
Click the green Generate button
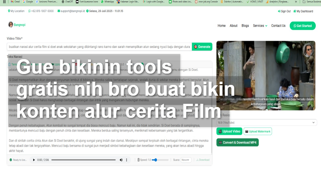click(x=202, y=47)
